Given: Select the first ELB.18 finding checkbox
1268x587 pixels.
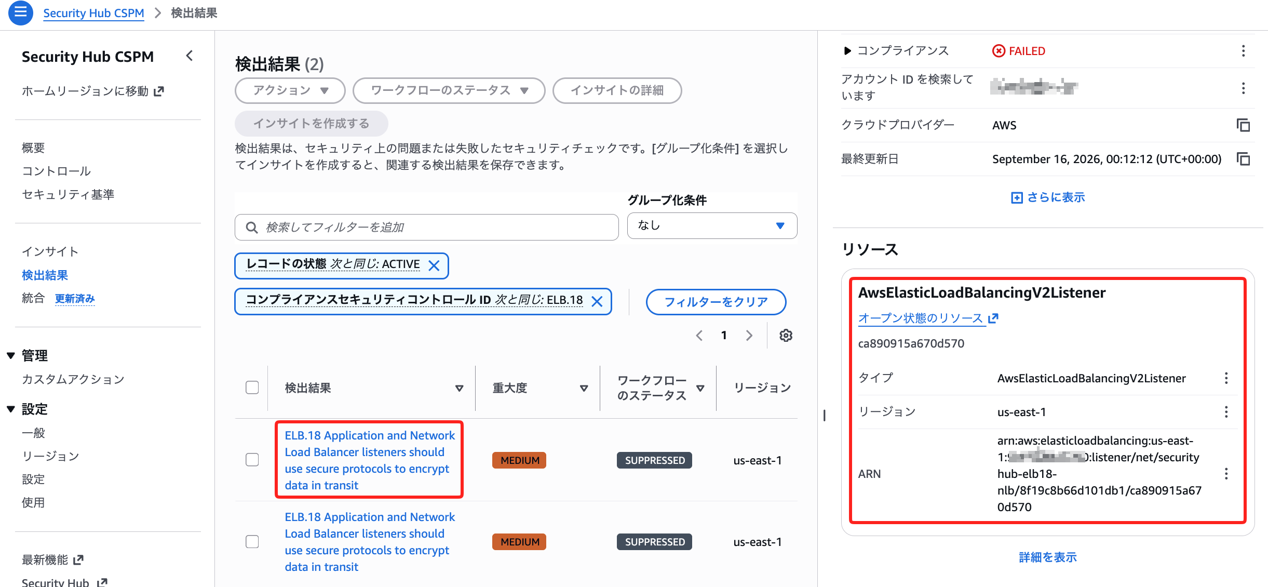Looking at the screenshot, I should click(252, 460).
